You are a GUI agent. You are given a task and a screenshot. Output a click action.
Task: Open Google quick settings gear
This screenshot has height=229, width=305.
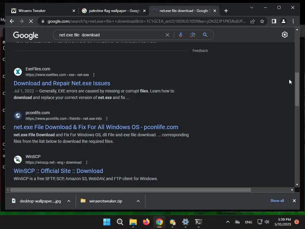click(284, 35)
